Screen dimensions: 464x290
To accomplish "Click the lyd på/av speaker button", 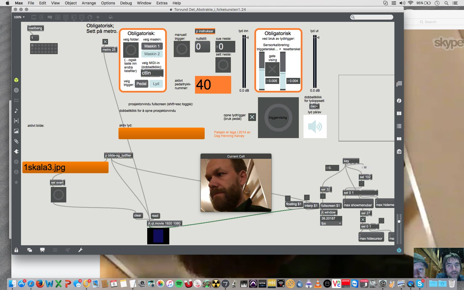I will 315,126.
